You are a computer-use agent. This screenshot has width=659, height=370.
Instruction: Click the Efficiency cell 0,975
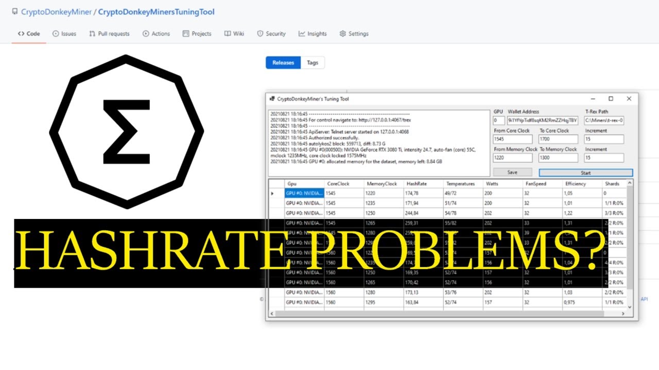coord(582,302)
